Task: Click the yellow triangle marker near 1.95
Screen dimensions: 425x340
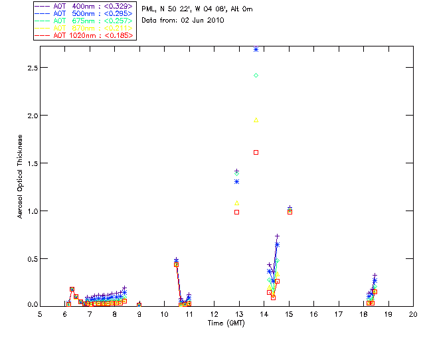Action: (256, 120)
